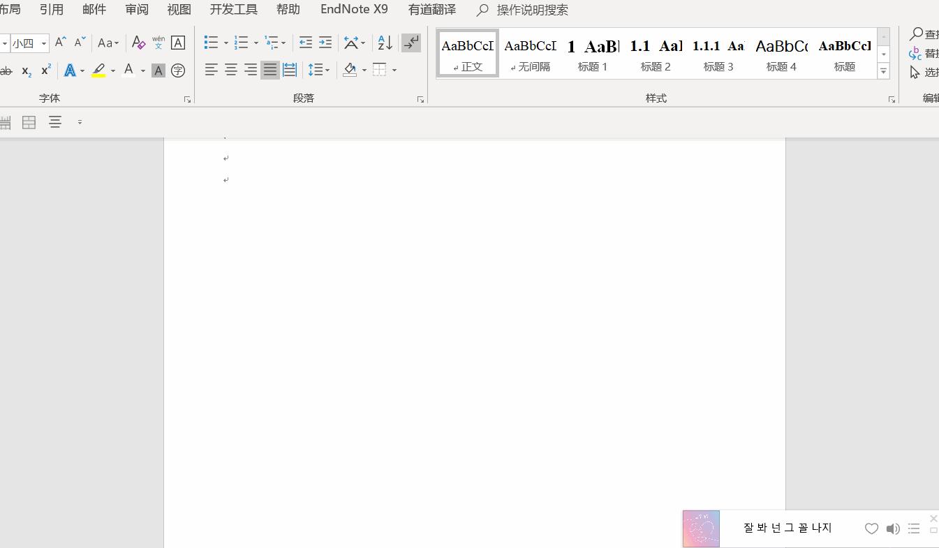Click the center-lines icon in quick toolbar
Viewport: 939px width, 548px height.
[x=55, y=122]
